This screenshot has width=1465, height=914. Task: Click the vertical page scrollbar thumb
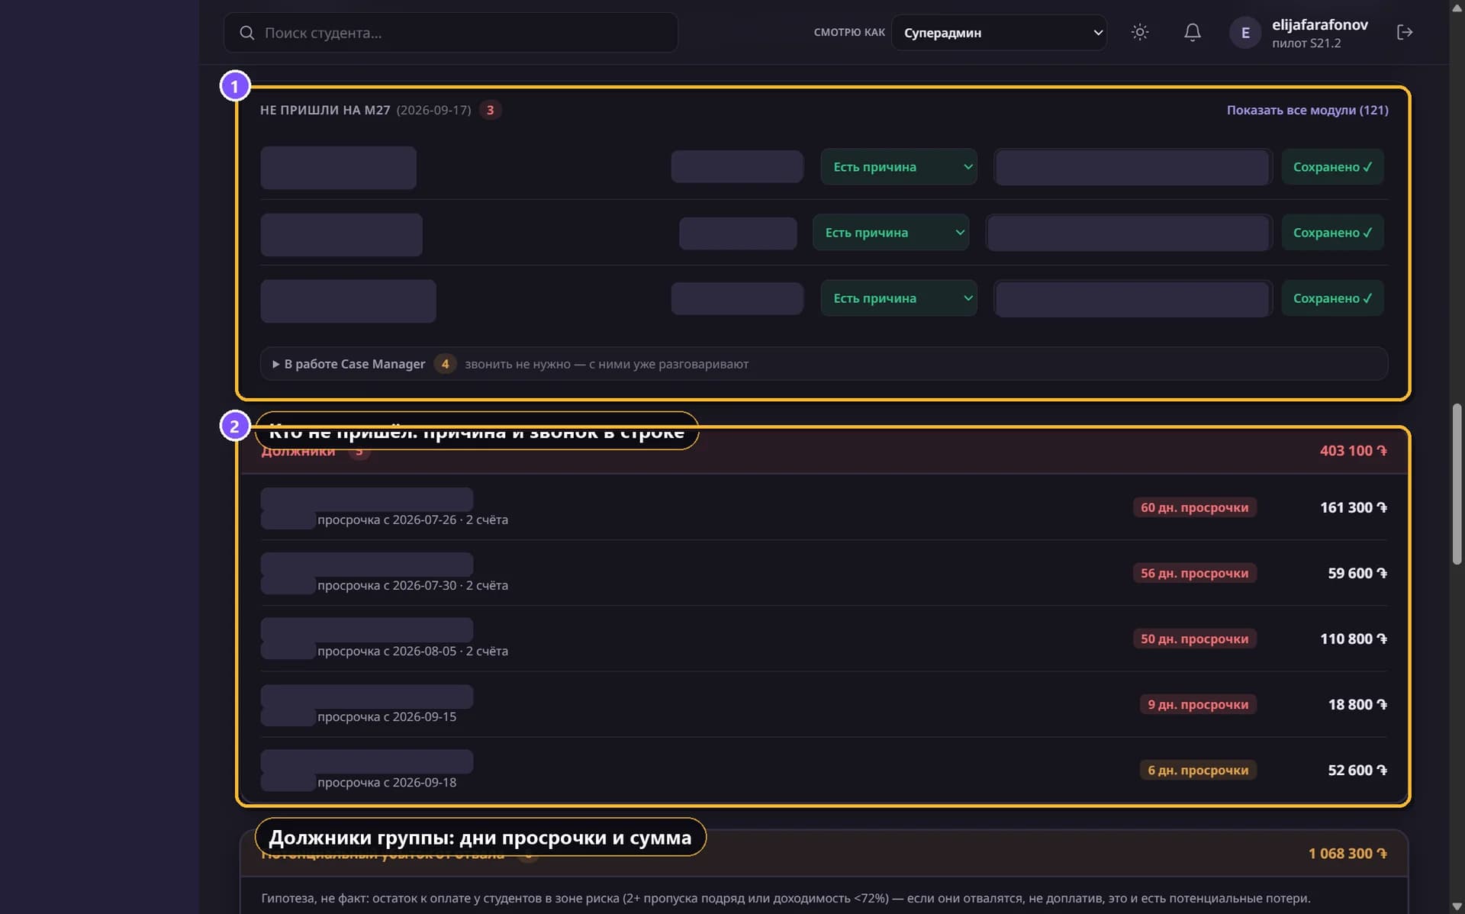pyautogui.click(x=1457, y=484)
